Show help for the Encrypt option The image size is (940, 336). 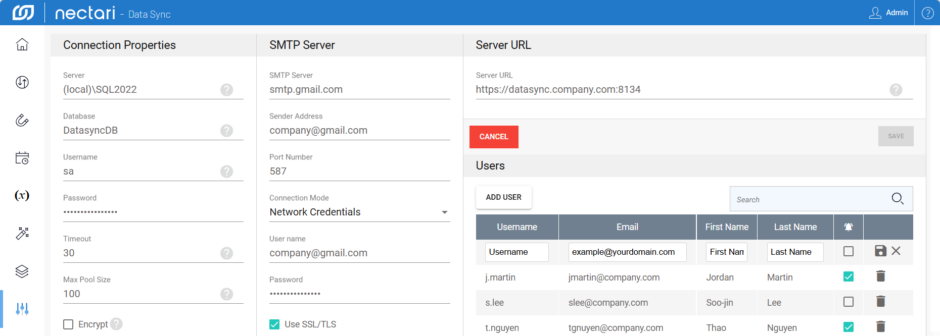(116, 324)
